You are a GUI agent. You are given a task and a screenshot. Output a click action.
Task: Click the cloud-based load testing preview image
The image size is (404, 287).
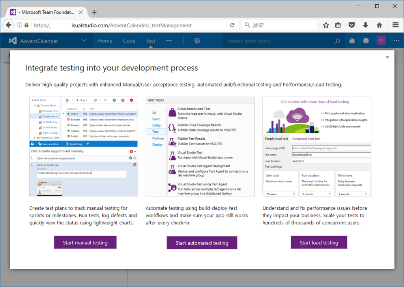[317, 146]
